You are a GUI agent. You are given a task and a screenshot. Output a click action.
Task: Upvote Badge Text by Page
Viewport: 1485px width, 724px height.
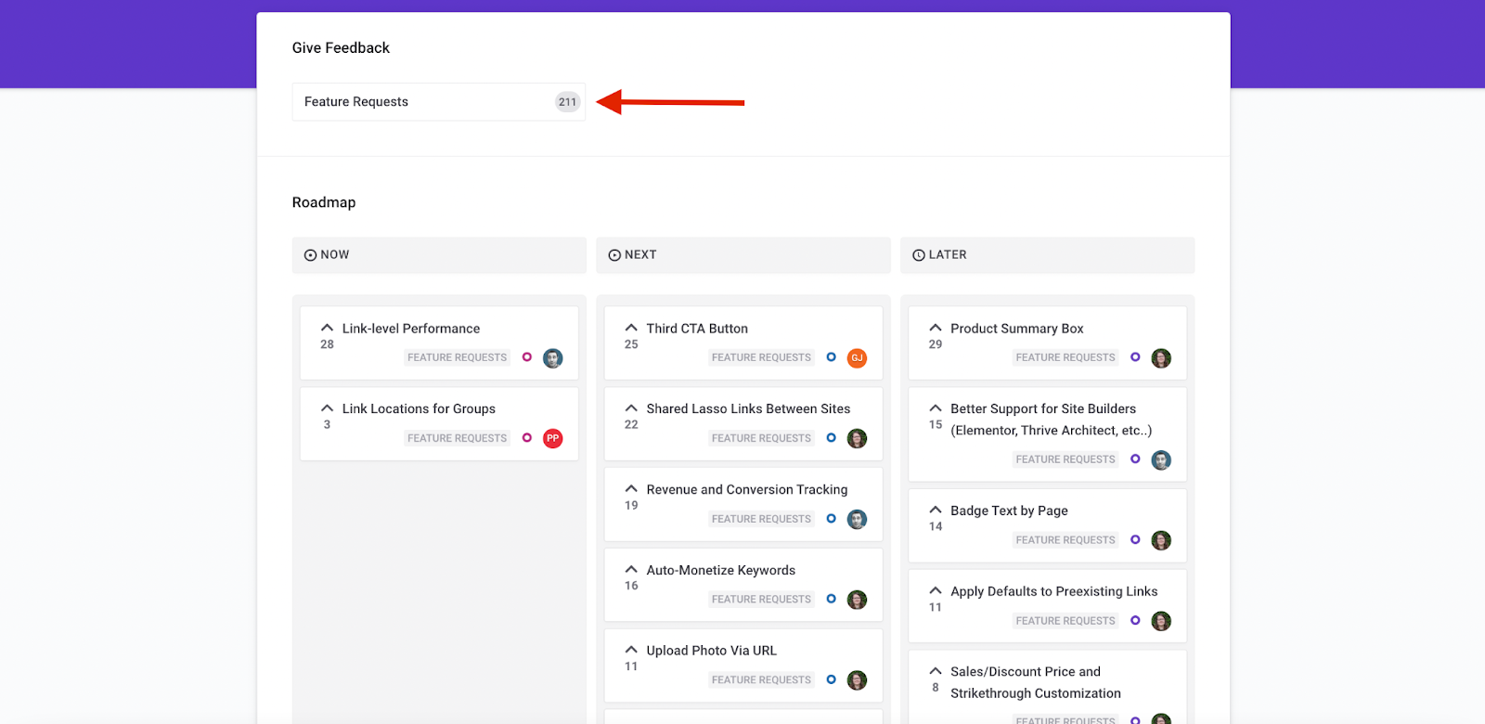coord(936,511)
